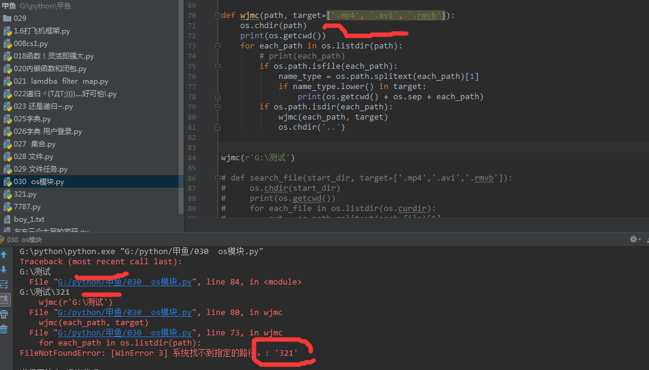The image size is (649, 370).
Task: Click the Print console output icon
Action: (4, 314)
